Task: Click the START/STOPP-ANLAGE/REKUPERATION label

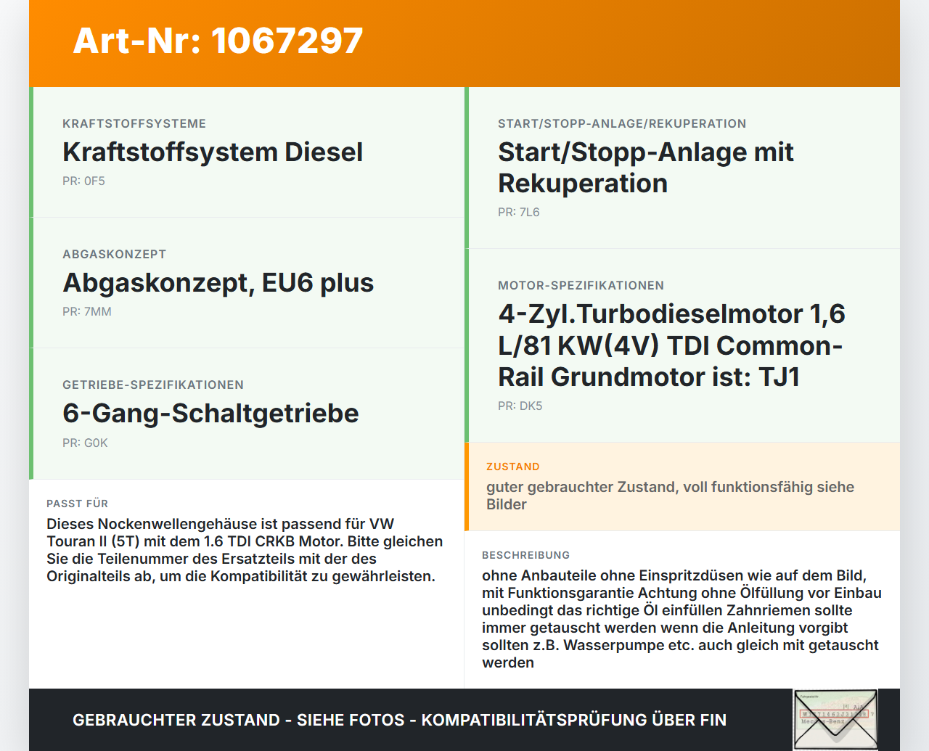Action: click(622, 123)
